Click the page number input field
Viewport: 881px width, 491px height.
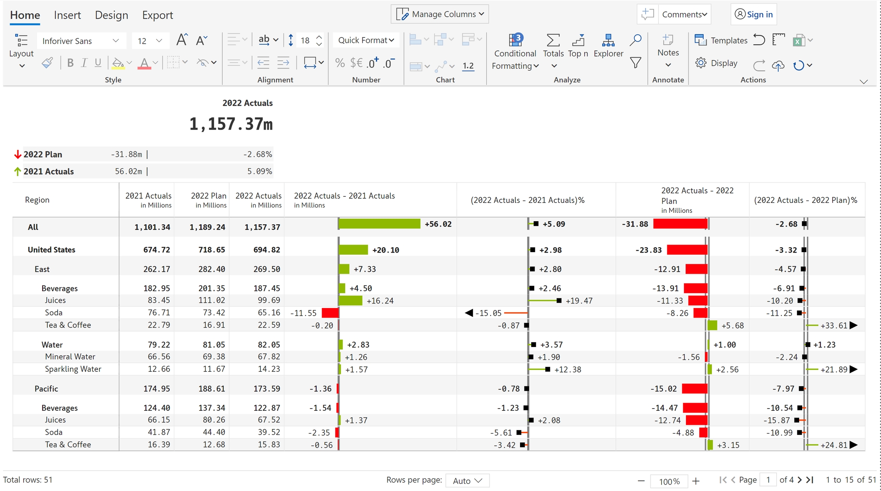point(768,480)
